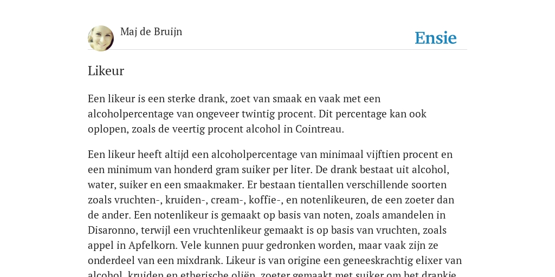Click the blue Ensie logo
This screenshot has height=277, width=555.
point(436,38)
